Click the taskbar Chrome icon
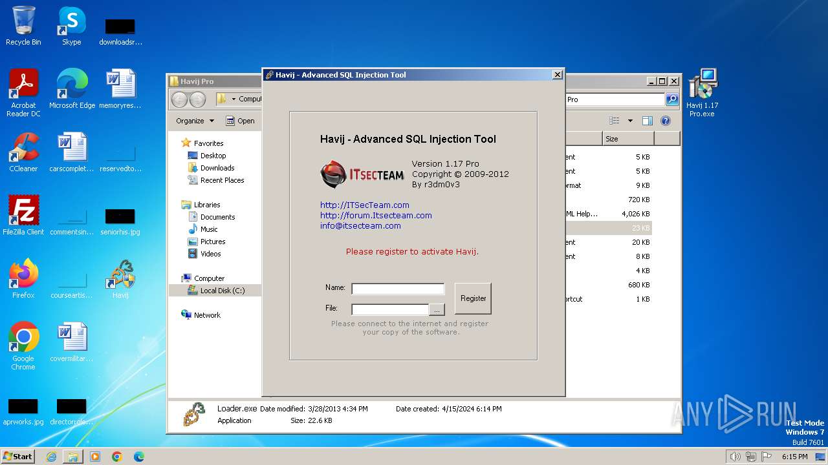This screenshot has width=828, height=465. [x=117, y=457]
